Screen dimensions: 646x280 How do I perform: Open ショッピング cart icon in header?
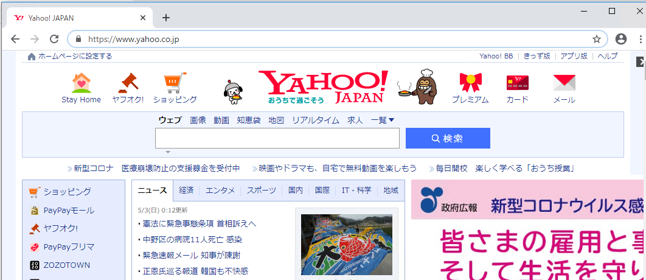pos(175,83)
